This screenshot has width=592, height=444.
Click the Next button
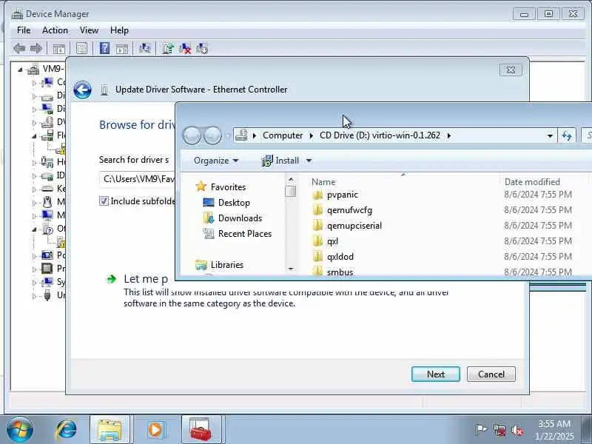tap(436, 374)
